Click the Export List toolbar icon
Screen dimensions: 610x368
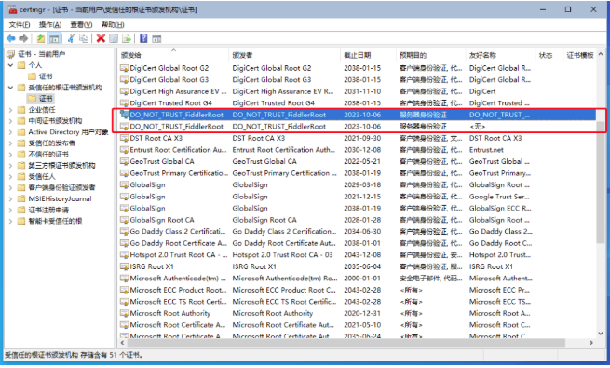point(126,38)
